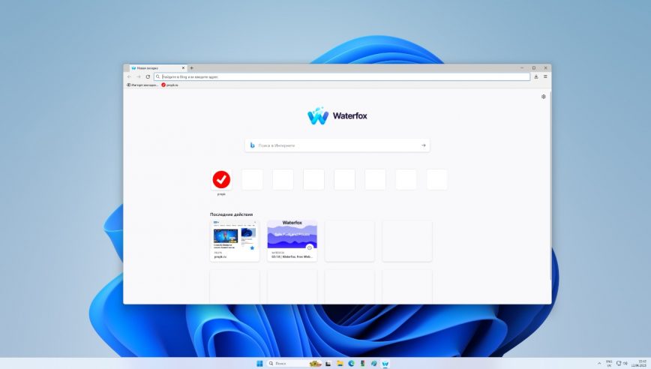Open the first recent activity card with site screenshot
651x369 pixels.
click(x=235, y=241)
